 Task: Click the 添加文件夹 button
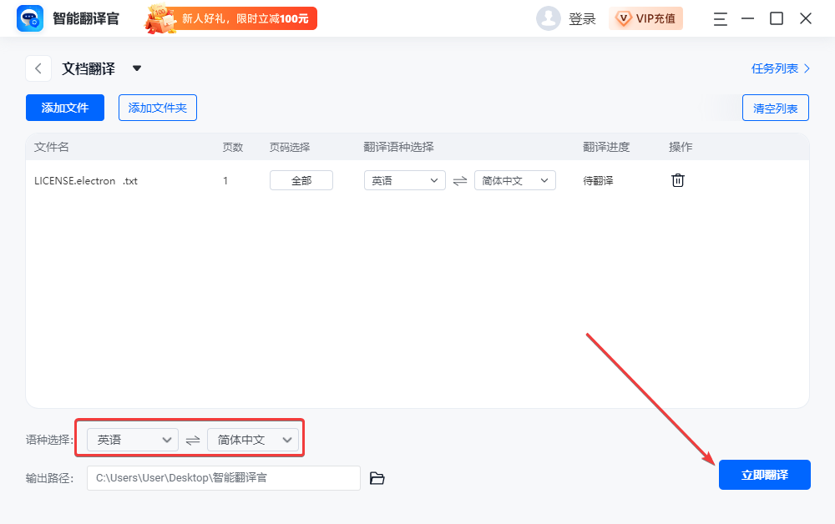[157, 107]
